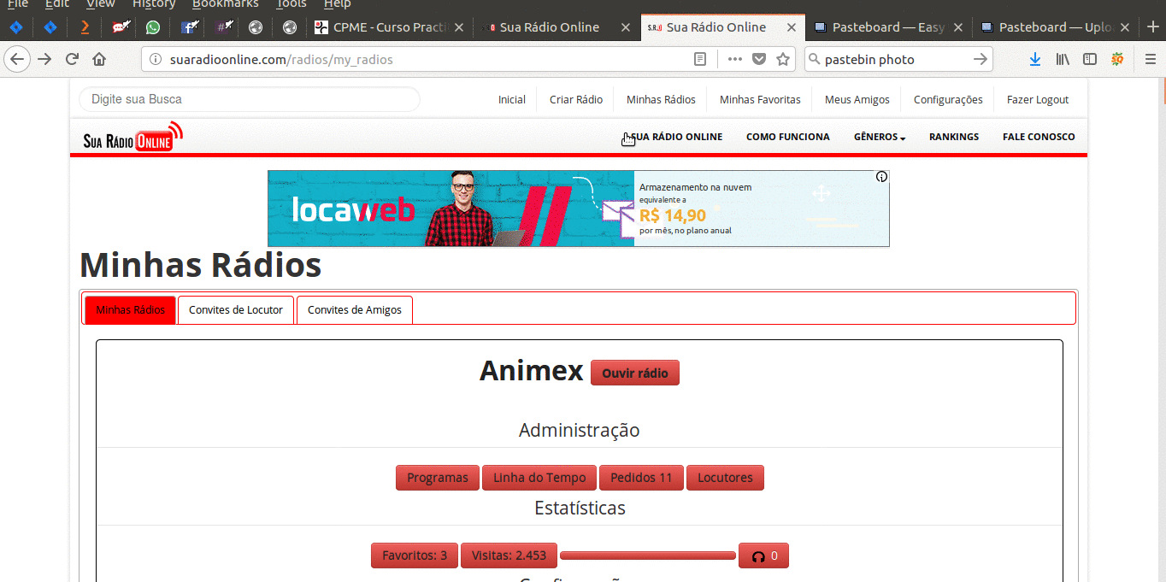Open the browser home page
Image resolution: width=1166 pixels, height=582 pixels.
click(99, 59)
